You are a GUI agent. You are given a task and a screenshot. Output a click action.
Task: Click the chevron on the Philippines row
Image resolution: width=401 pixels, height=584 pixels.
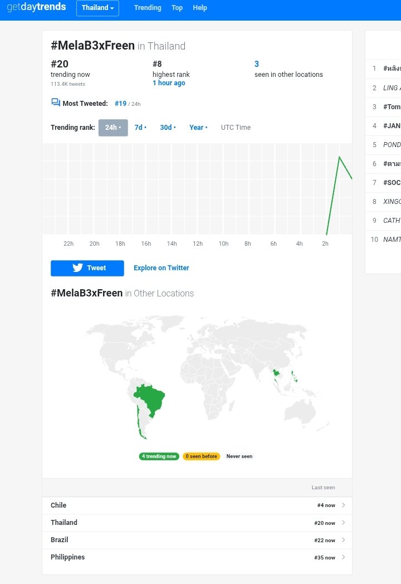(343, 558)
